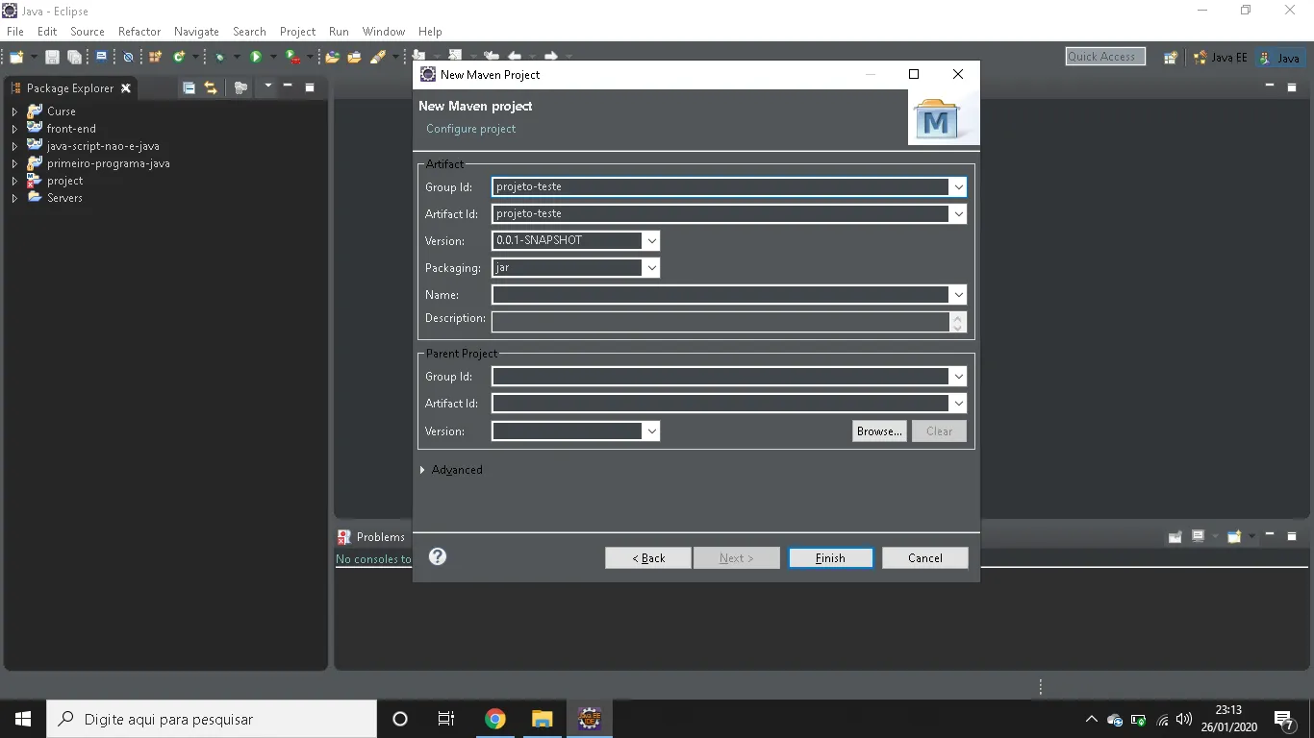Open Chrome from the Windows taskbar
1314x738 pixels.
point(495,719)
